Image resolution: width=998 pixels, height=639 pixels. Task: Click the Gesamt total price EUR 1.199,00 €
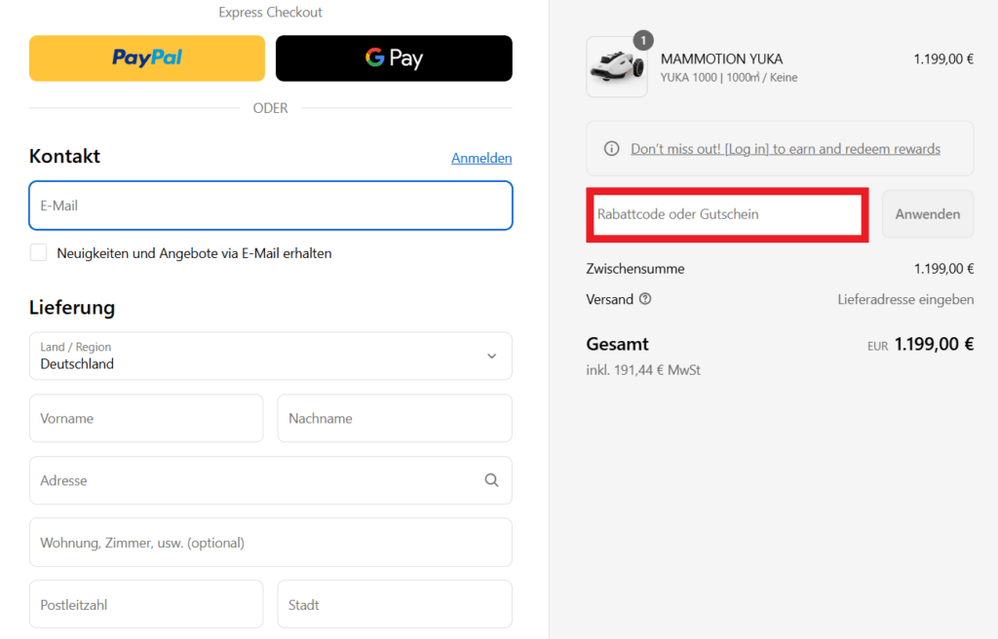coord(920,344)
